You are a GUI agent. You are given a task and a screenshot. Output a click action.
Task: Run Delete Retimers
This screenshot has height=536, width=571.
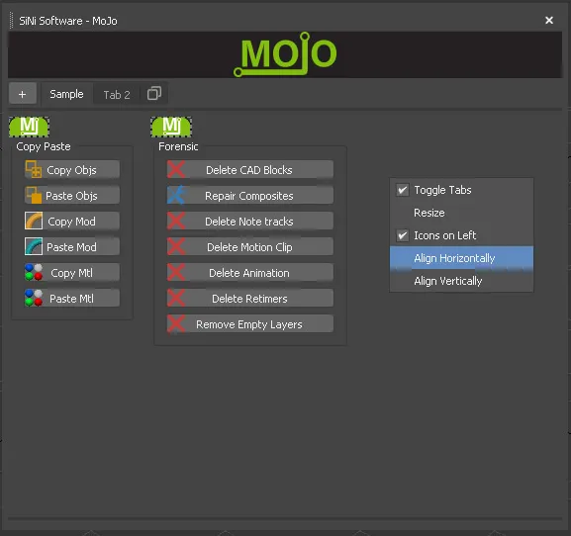pos(250,298)
